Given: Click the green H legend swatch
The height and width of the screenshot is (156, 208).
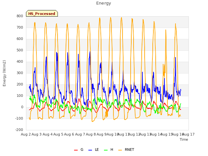Looking at the screenshot, I should tap(106, 150).
